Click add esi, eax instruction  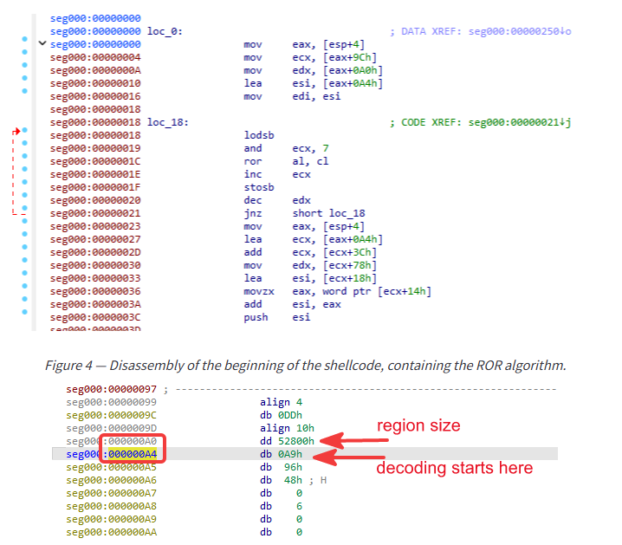pyautogui.click(x=292, y=304)
